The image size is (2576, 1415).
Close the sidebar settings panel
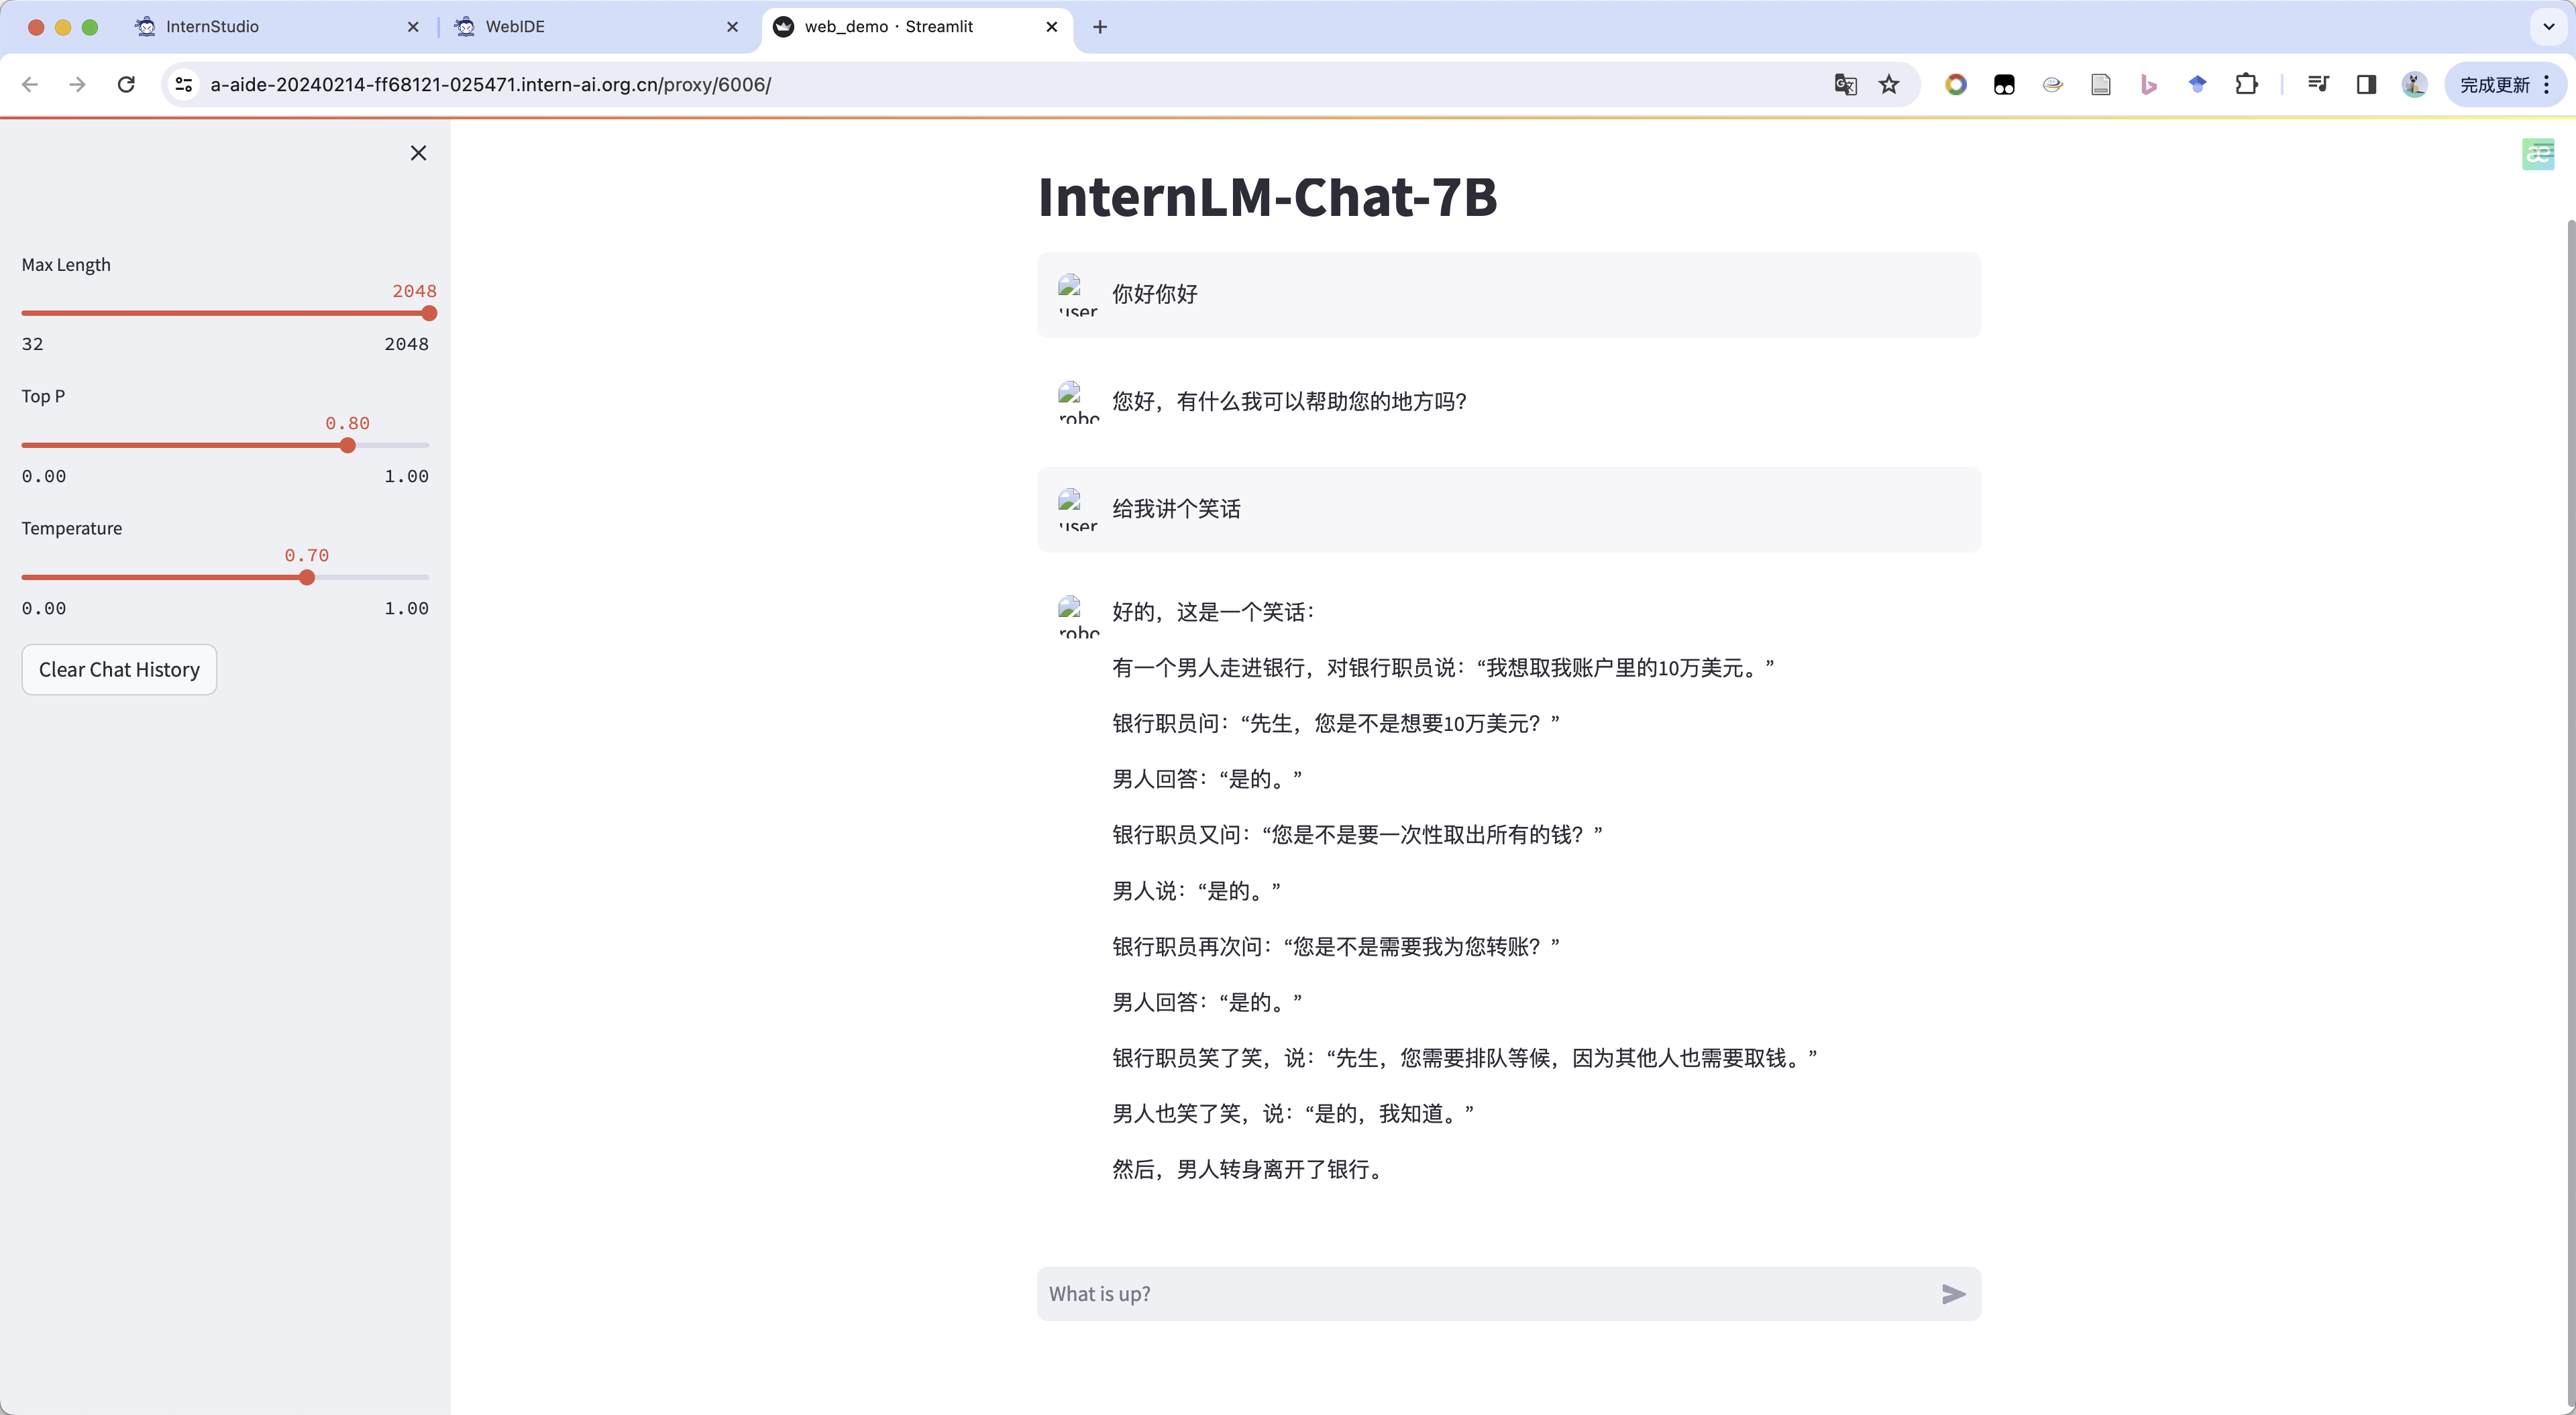click(418, 153)
